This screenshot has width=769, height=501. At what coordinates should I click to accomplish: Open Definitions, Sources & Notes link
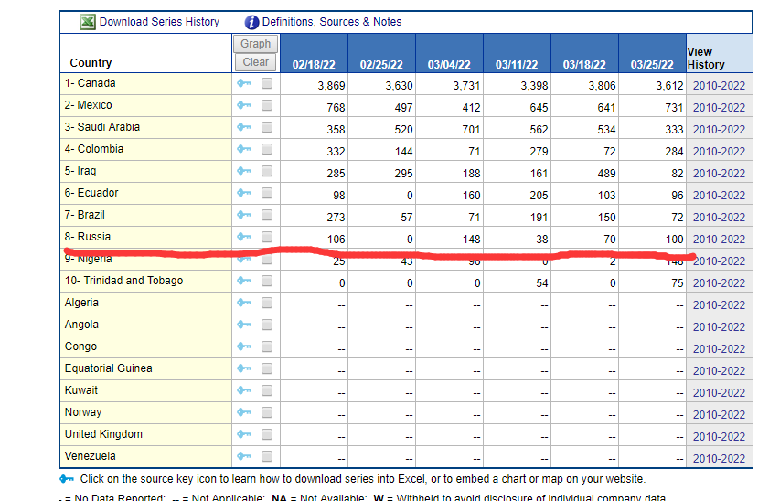pos(332,22)
